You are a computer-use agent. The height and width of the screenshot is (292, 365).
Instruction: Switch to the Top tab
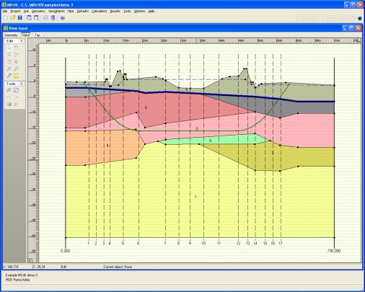(38, 35)
